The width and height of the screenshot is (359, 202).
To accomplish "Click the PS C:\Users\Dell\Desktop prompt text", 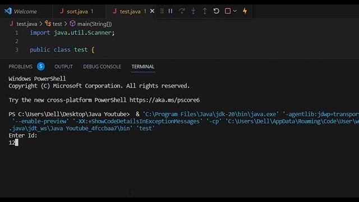I will (x=69, y=114).
